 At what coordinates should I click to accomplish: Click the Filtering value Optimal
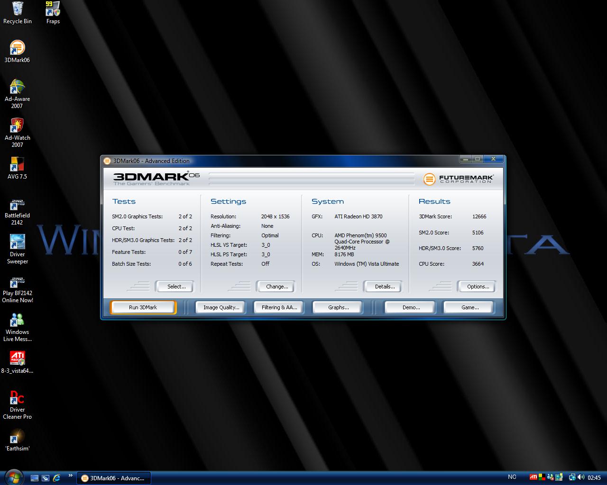tap(270, 235)
